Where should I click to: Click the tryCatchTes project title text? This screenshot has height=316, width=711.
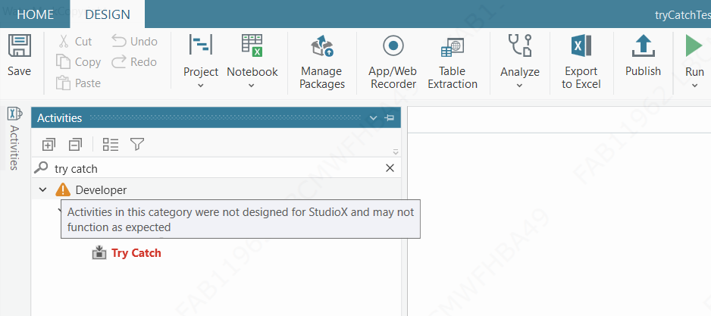(682, 15)
